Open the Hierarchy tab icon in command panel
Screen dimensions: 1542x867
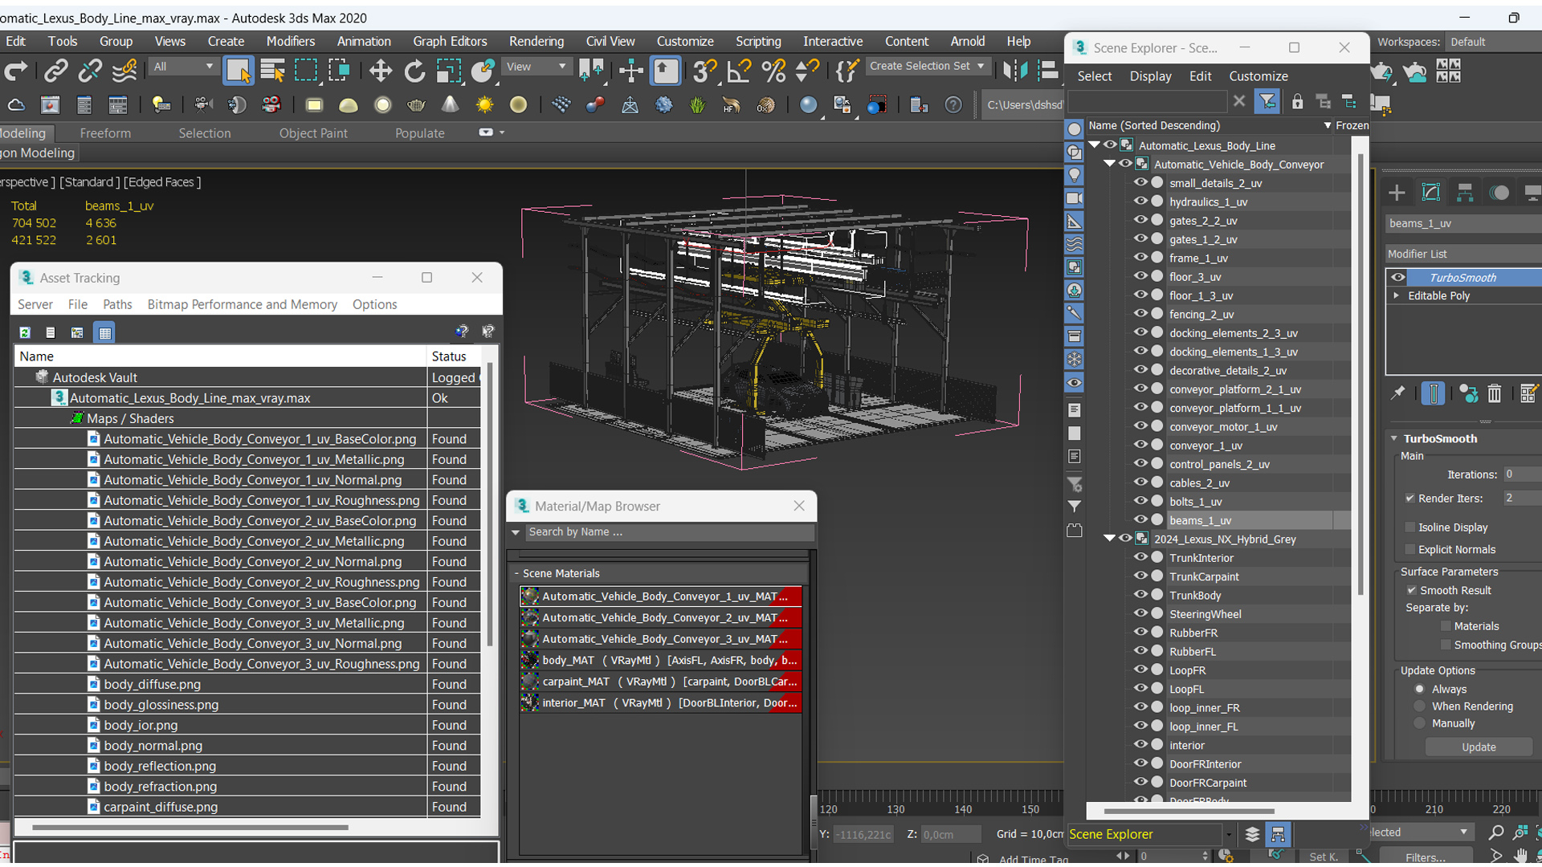pos(1465,193)
